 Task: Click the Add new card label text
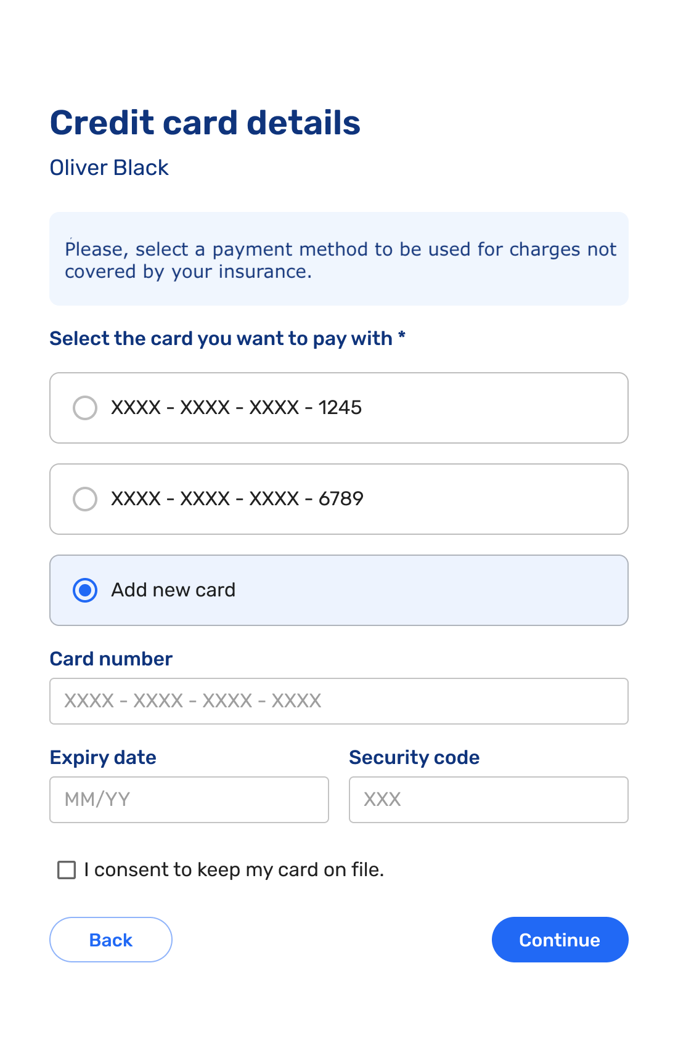(x=173, y=590)
